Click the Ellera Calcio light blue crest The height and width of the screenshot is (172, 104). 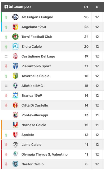point(15,46)
